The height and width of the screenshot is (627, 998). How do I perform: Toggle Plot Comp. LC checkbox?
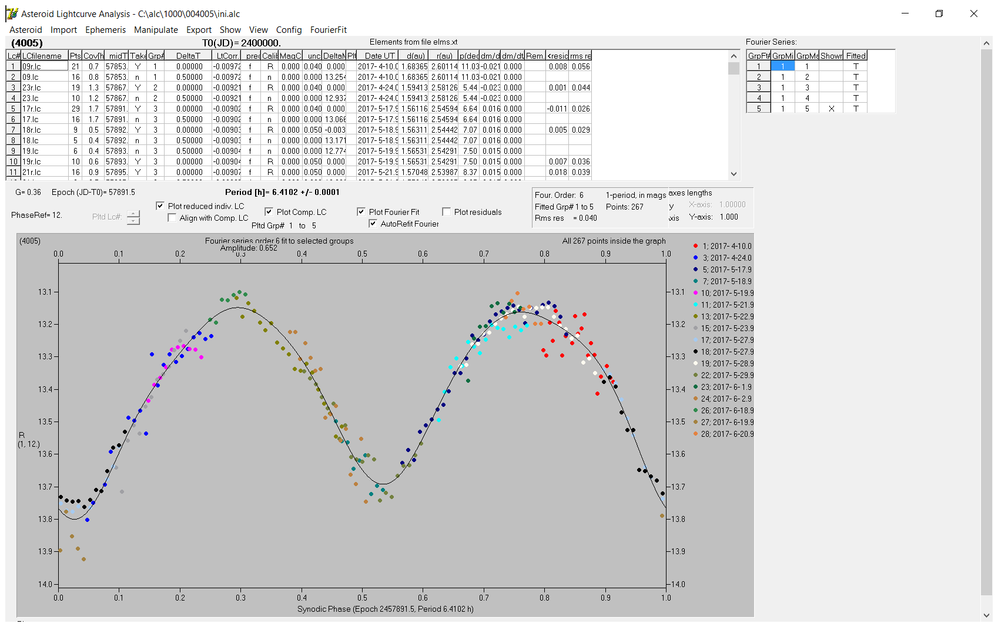click(269, 212)
